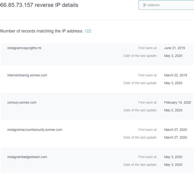The image size is (194, 174).
Task: Open the internetsharing.somee.com domain record
Action: 27,75
